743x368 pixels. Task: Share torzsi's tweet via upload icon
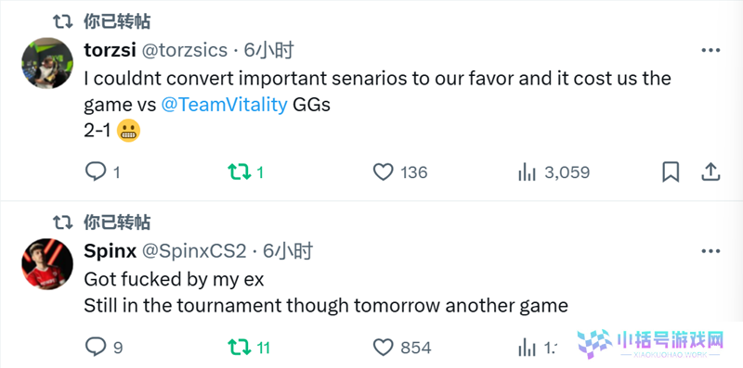point(710,172)
